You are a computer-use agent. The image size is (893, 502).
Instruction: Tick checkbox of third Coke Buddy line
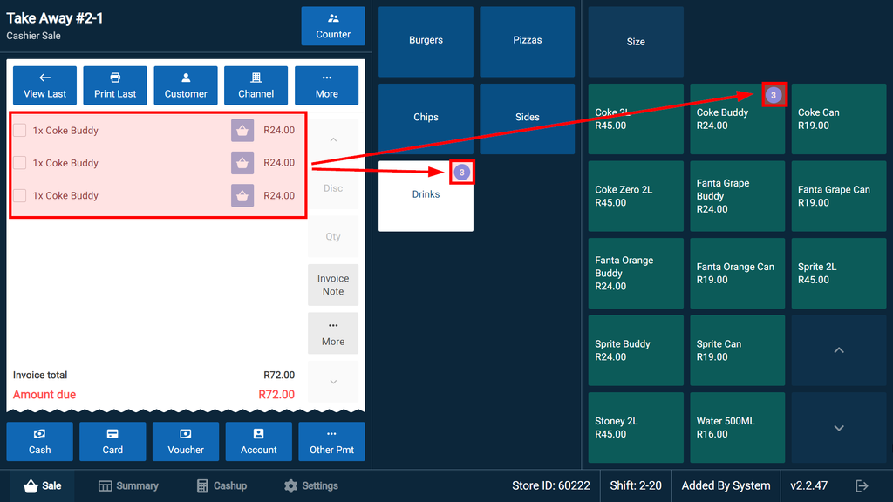[20, 195]
